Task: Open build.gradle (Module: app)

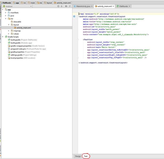Action: (x=20, y=43)
